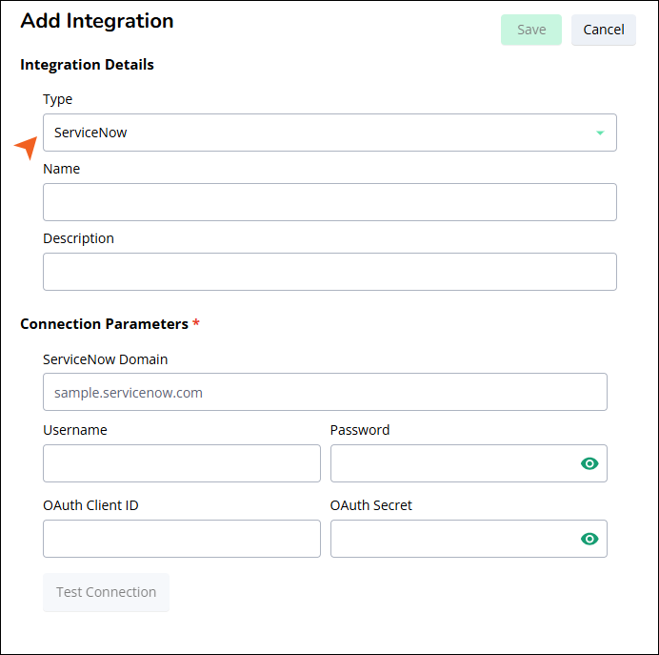Click the Add Integration heading
Screen dimensions: 659x655
point(97,21)
